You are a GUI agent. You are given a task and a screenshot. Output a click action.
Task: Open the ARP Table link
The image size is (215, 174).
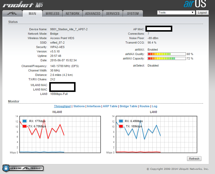pyautogui.click(x=110, y=106)
